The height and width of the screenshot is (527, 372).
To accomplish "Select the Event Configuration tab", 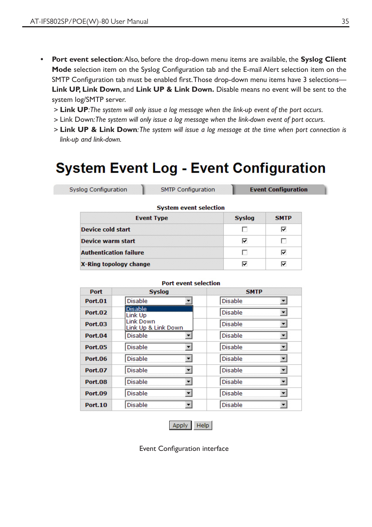I will [279, 190].
